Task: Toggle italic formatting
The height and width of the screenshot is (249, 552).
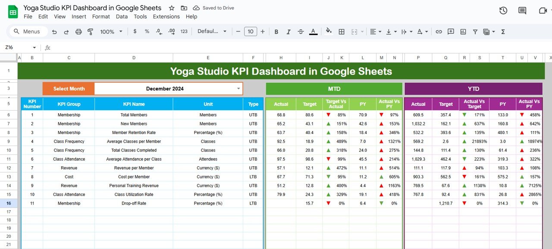Action: point(289,31)
